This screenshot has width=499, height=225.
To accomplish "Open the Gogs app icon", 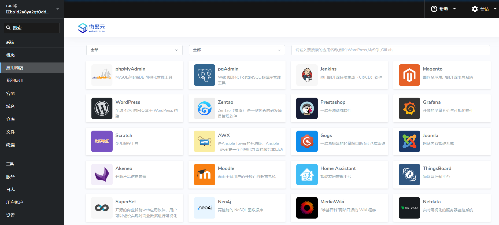I will tap(307, 141).
